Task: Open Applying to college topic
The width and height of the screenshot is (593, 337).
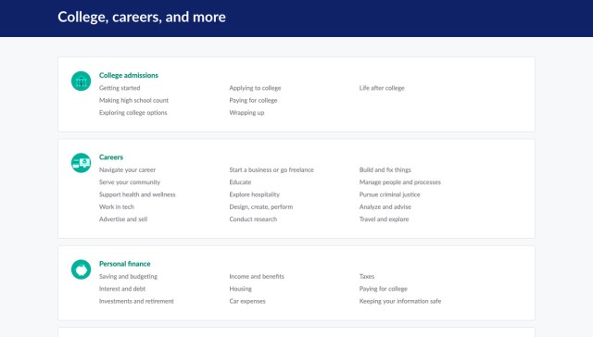Action: point(256,88)
